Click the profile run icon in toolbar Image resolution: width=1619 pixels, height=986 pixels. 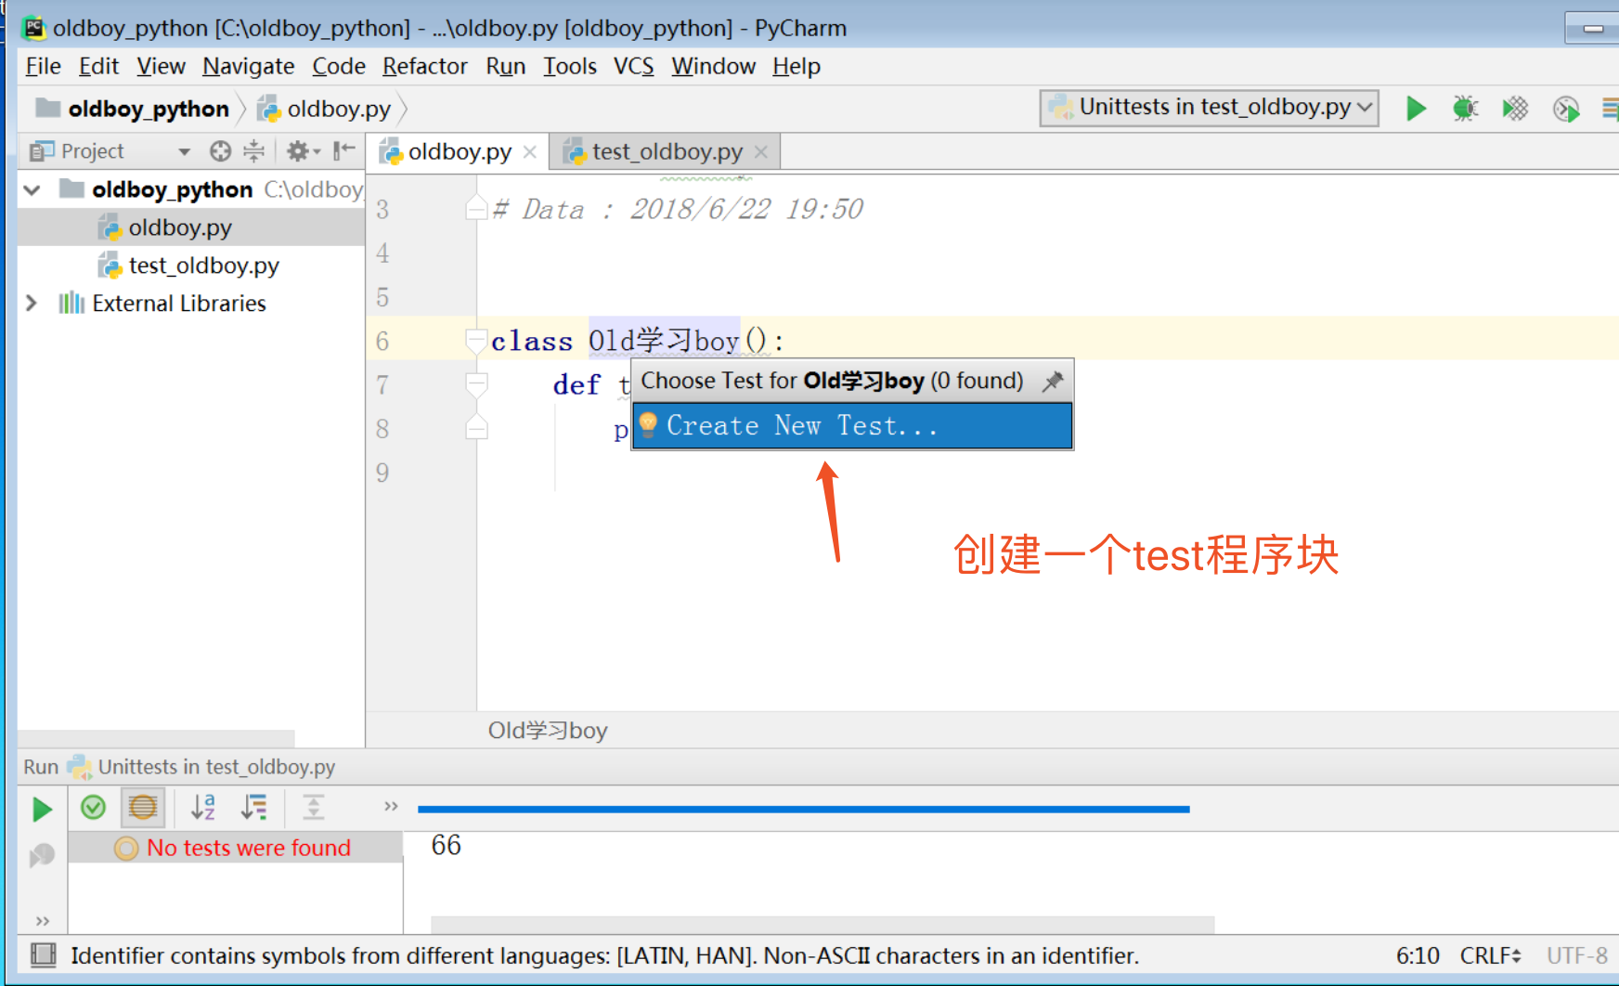click(x=1566, y=109)
